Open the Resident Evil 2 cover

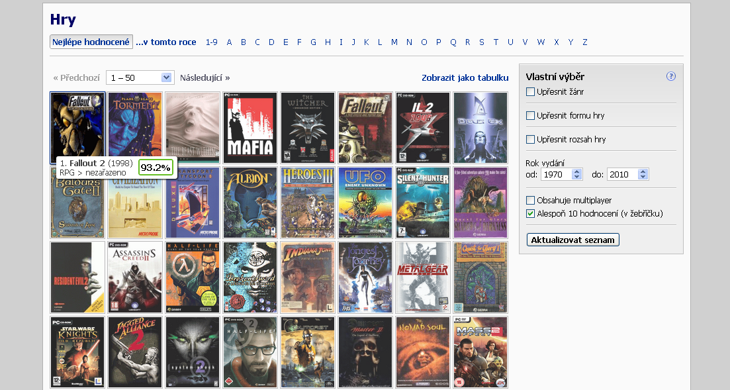tap(77, 277)
